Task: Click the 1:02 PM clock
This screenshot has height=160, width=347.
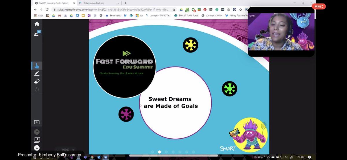Action: [300, 157]
